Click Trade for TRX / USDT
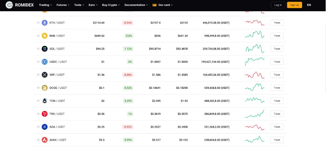Screen dimensions: 326x149 (277, 114)
